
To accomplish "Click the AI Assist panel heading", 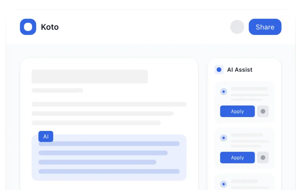I will [240, 70].
